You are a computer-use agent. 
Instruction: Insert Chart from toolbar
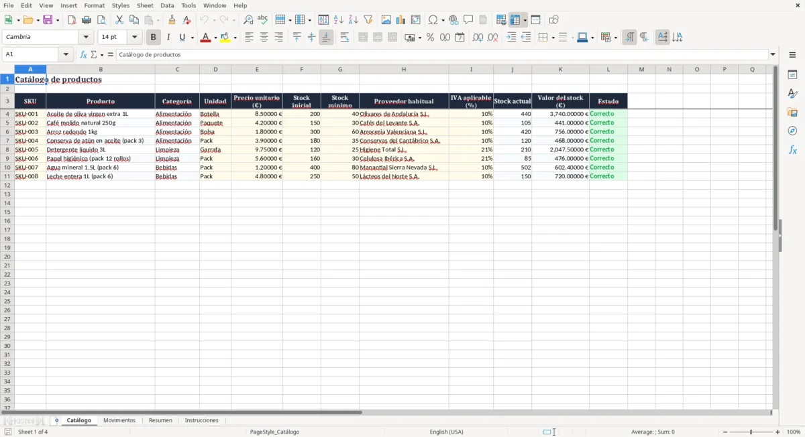click(401, 20)
